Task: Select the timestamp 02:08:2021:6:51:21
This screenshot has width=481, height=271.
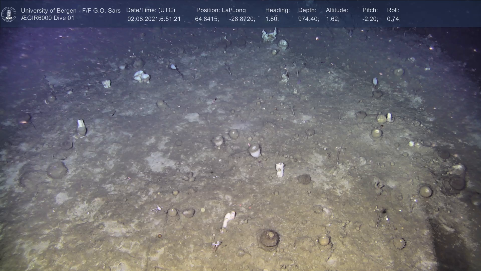Action: point(154,19)
